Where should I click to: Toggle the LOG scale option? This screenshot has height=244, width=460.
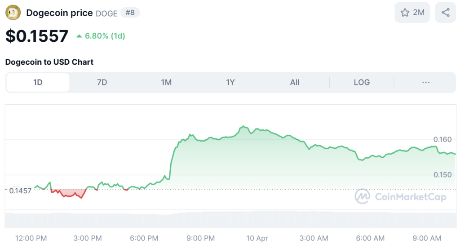[x=362, y=82]
